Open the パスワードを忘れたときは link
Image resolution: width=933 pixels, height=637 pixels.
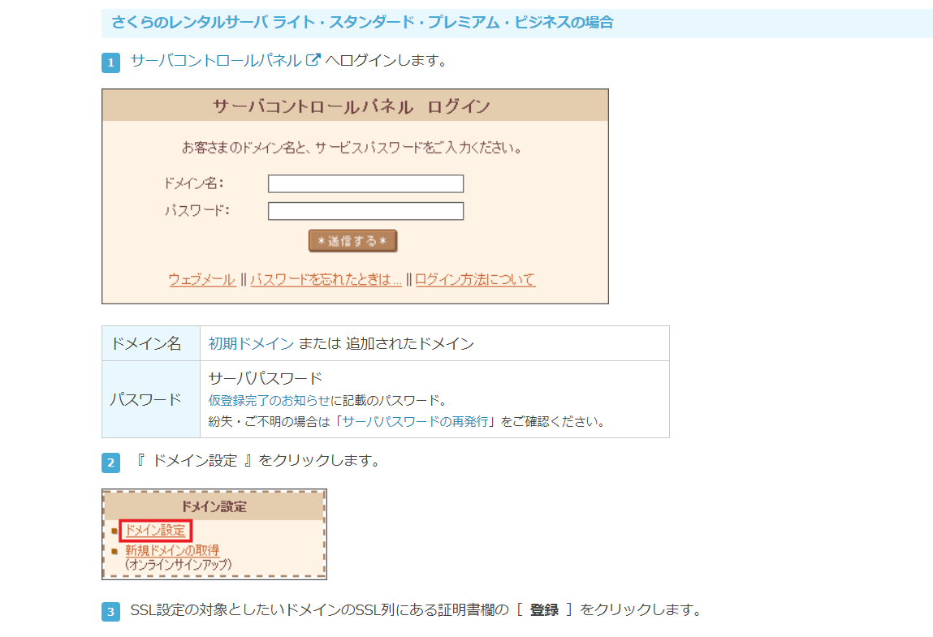pos(326,279)
